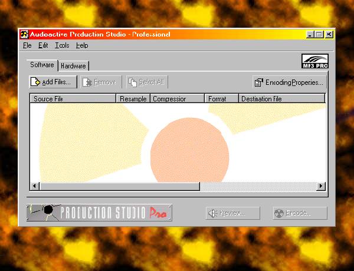Open the Tools menu
Image resolution: width=354 pixels, height=271 pixels.
click(x=62, y=45)
